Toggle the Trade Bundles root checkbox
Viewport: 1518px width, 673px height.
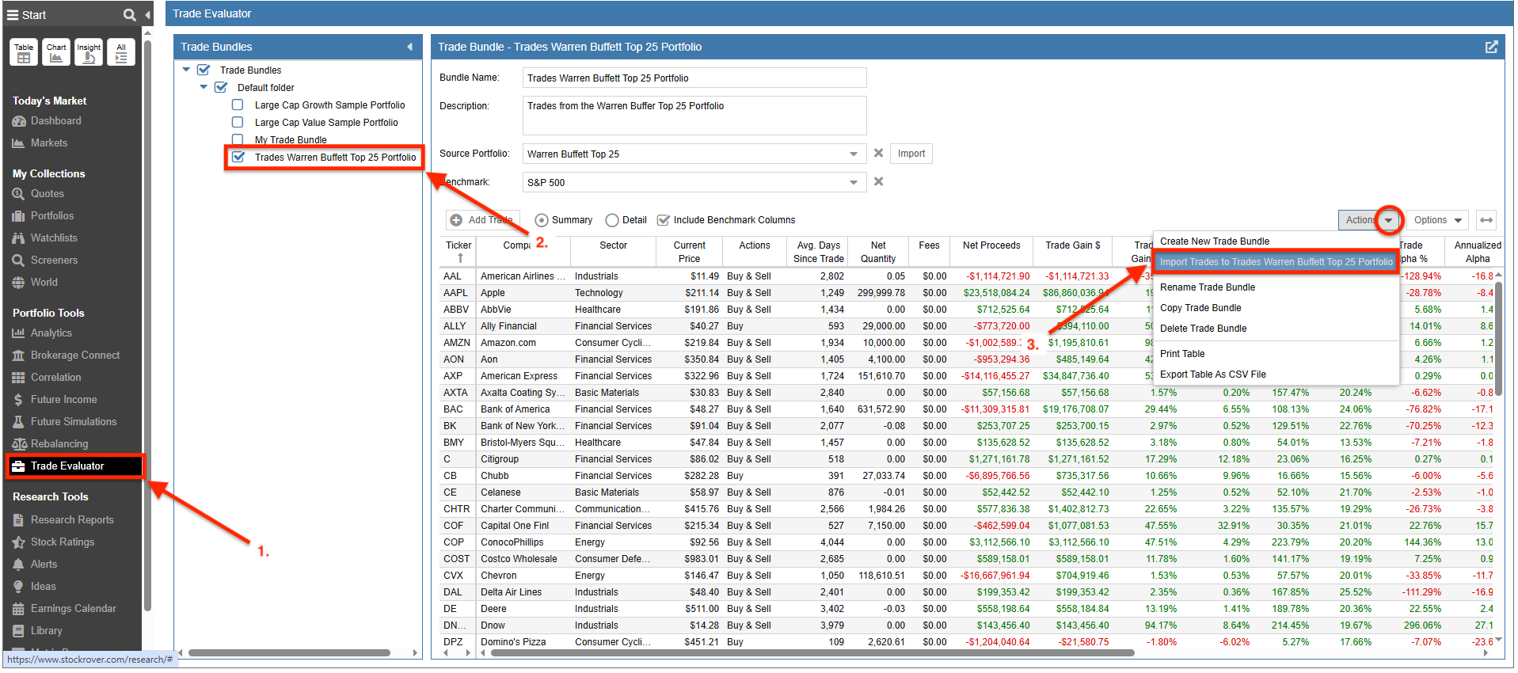pos(204,70)
